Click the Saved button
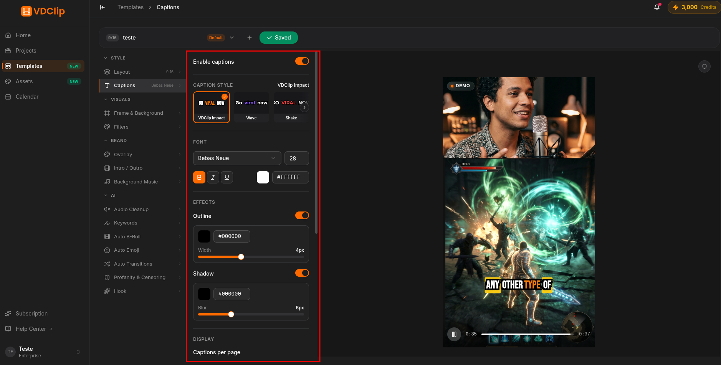Screen dimensions: 721x365 point(279,38)
